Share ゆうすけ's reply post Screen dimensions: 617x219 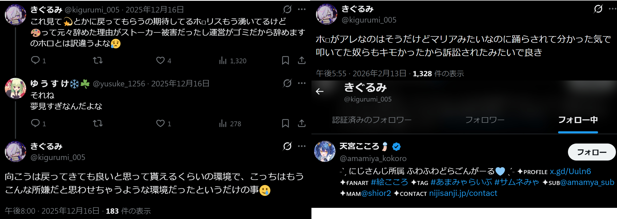point(302,123)
